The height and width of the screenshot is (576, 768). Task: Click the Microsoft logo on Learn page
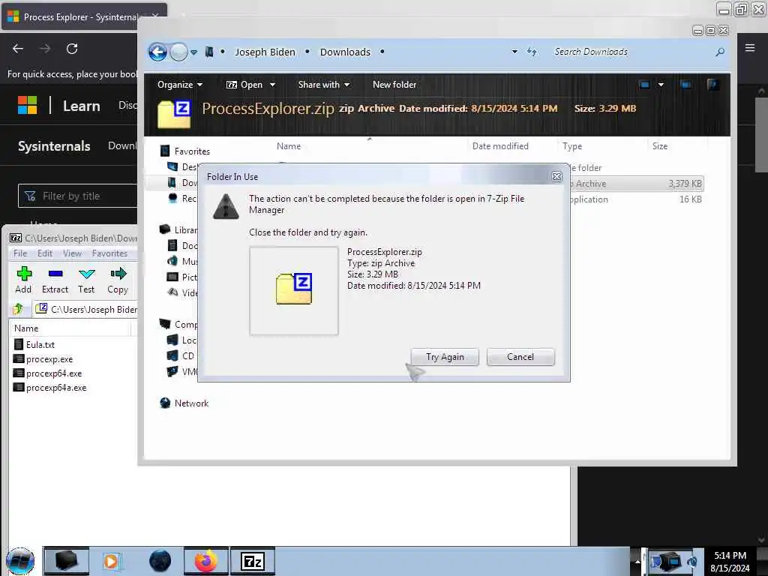(x=27, y=105)
